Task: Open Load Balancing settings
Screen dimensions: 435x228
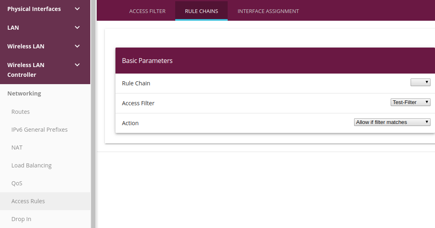Action: point(31,165)
